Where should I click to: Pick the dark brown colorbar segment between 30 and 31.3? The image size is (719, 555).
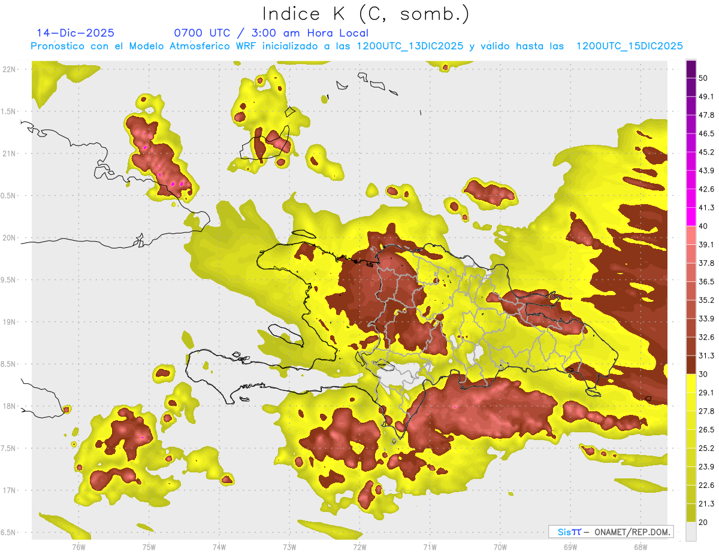point(691,365)
